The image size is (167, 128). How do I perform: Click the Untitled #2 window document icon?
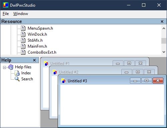click(55, 72)
